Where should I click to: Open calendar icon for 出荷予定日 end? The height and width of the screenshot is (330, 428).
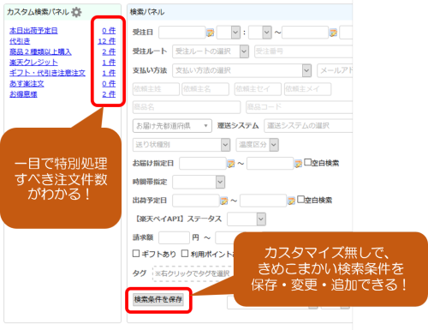coord(291,201)
